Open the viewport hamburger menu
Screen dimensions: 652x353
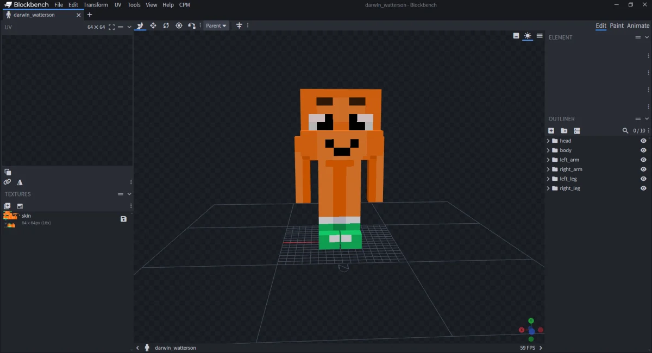[540, 36]
